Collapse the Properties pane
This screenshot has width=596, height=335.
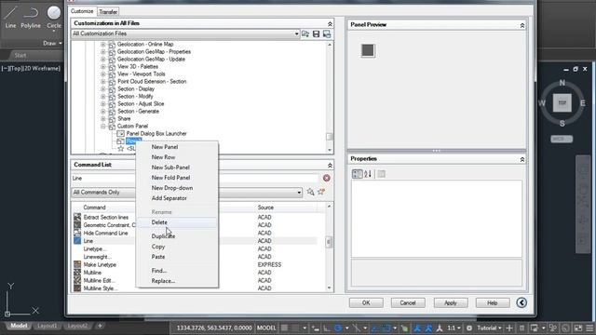click(x=521, y=159)
